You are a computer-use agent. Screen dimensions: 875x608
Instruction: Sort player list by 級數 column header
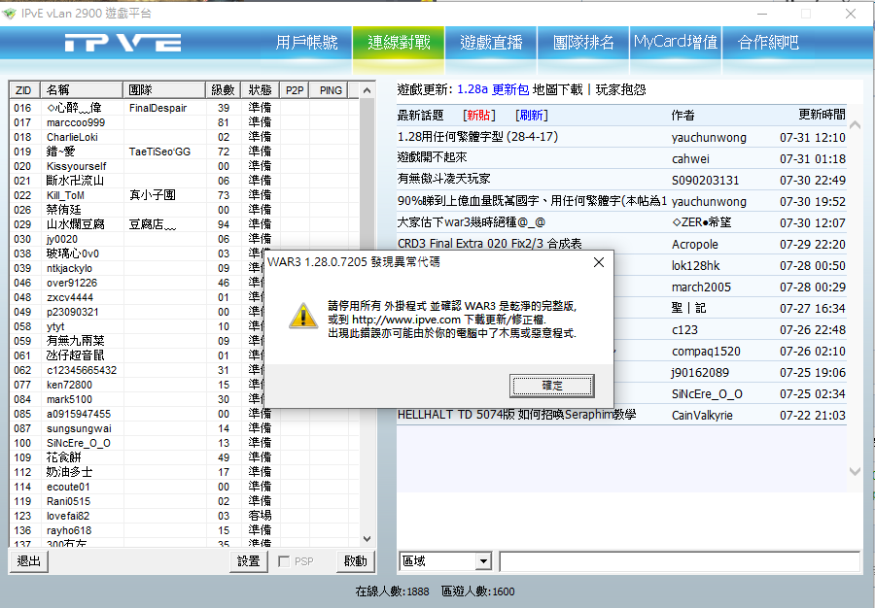coord(223,90)
